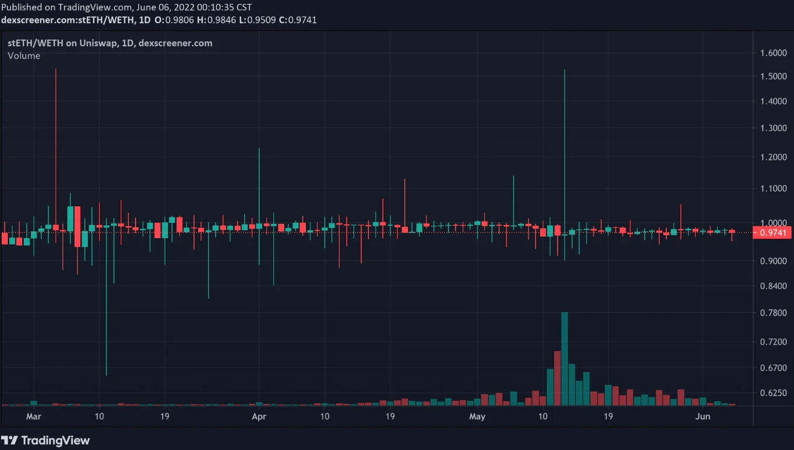Click the tallest green volume bar in May
The image size is (794, 450).
click(x=564, y=359)
